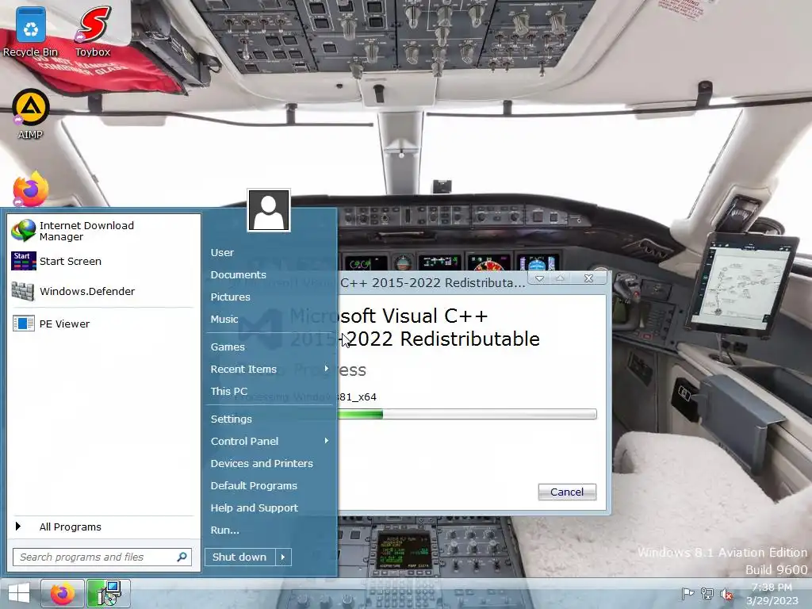
Task: Open Firefox from the taskbar
Action: coord(62,593)
